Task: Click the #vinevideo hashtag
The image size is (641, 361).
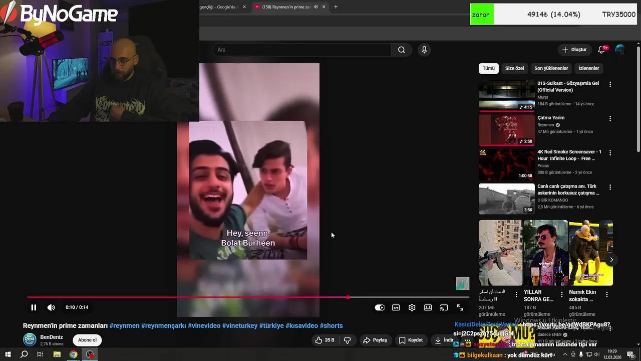Action: point(204,326)
